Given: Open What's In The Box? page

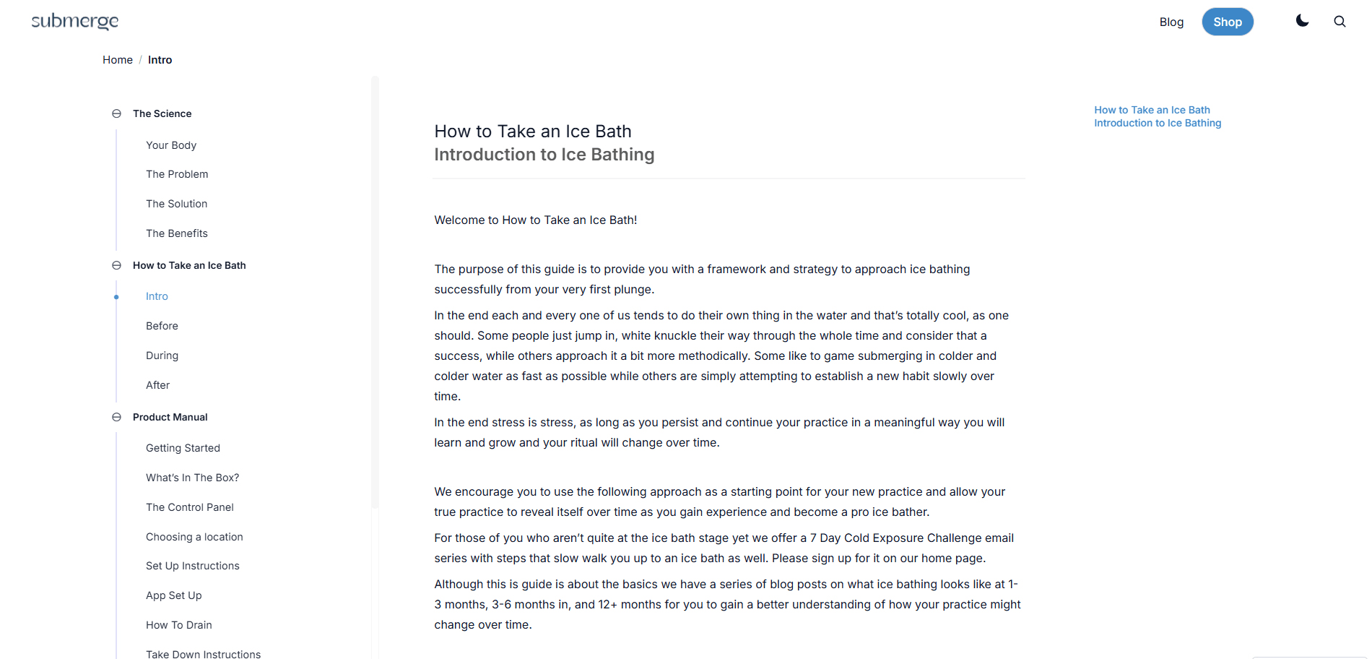Looking at the screenshot, I should (192, 477).
